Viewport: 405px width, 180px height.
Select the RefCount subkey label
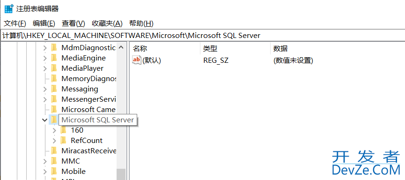pos(87,141)
